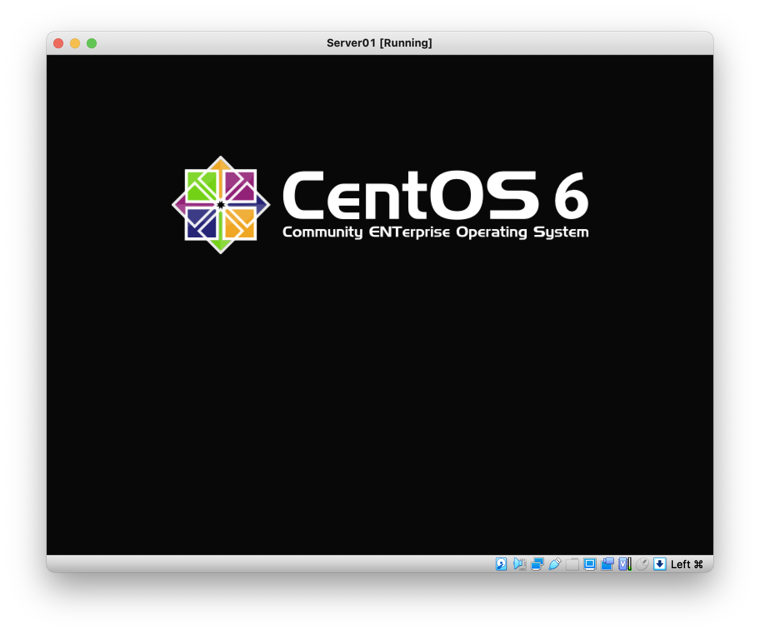
Task: Click the Server01 [Running] window title
Action: click(379, 43)
